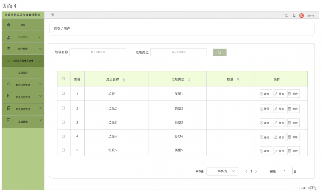Click the list icon beside 用户管理

point(9,49)
